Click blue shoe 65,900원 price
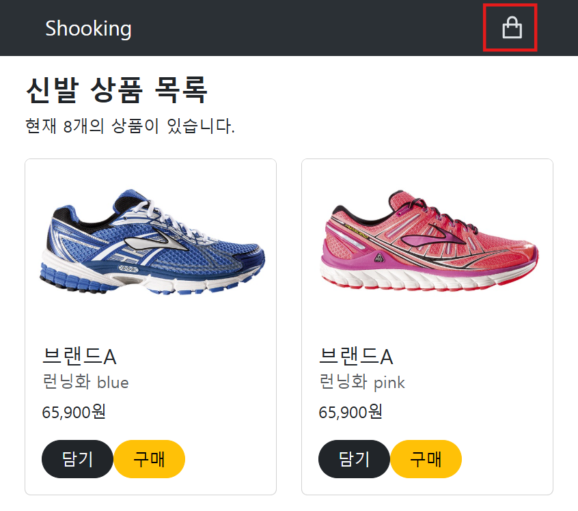 tap(74, 412)
